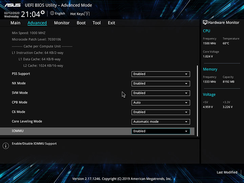Viewport: 244px width, 183px height.
Task: Expand the C6 Mode dropdown
Action: click(161, 112)
